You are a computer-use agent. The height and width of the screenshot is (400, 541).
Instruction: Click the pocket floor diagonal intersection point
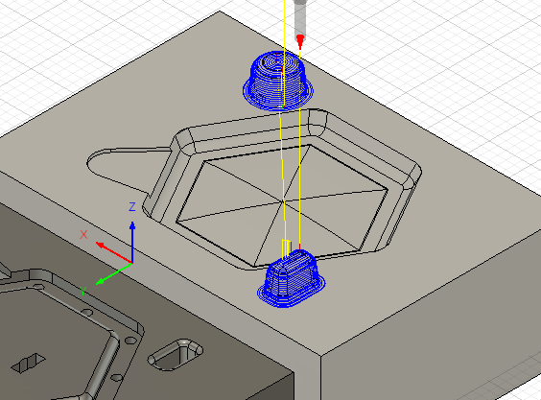[283, 200]
